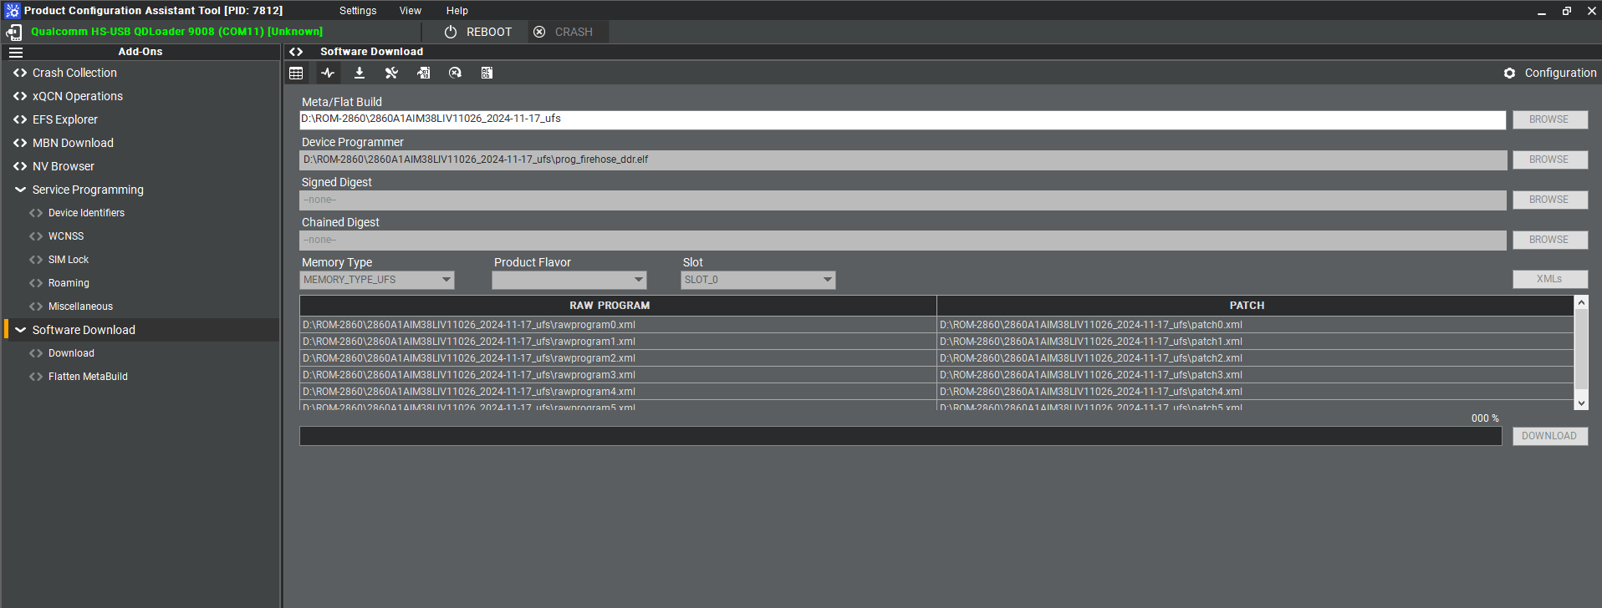The image size is (1602, 608).
Task: Open the Slot dropdown
Action: tap(758, 280)
